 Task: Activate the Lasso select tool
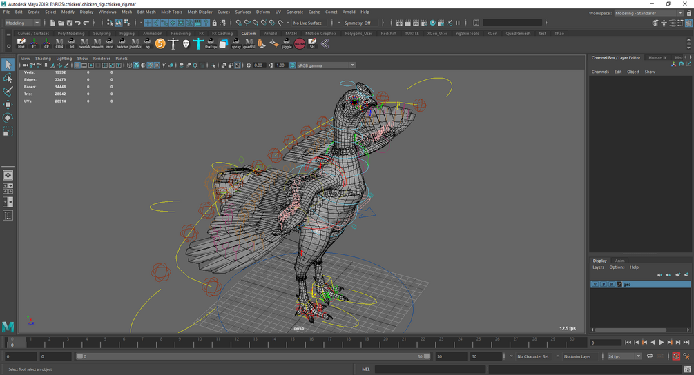point(8,78)
